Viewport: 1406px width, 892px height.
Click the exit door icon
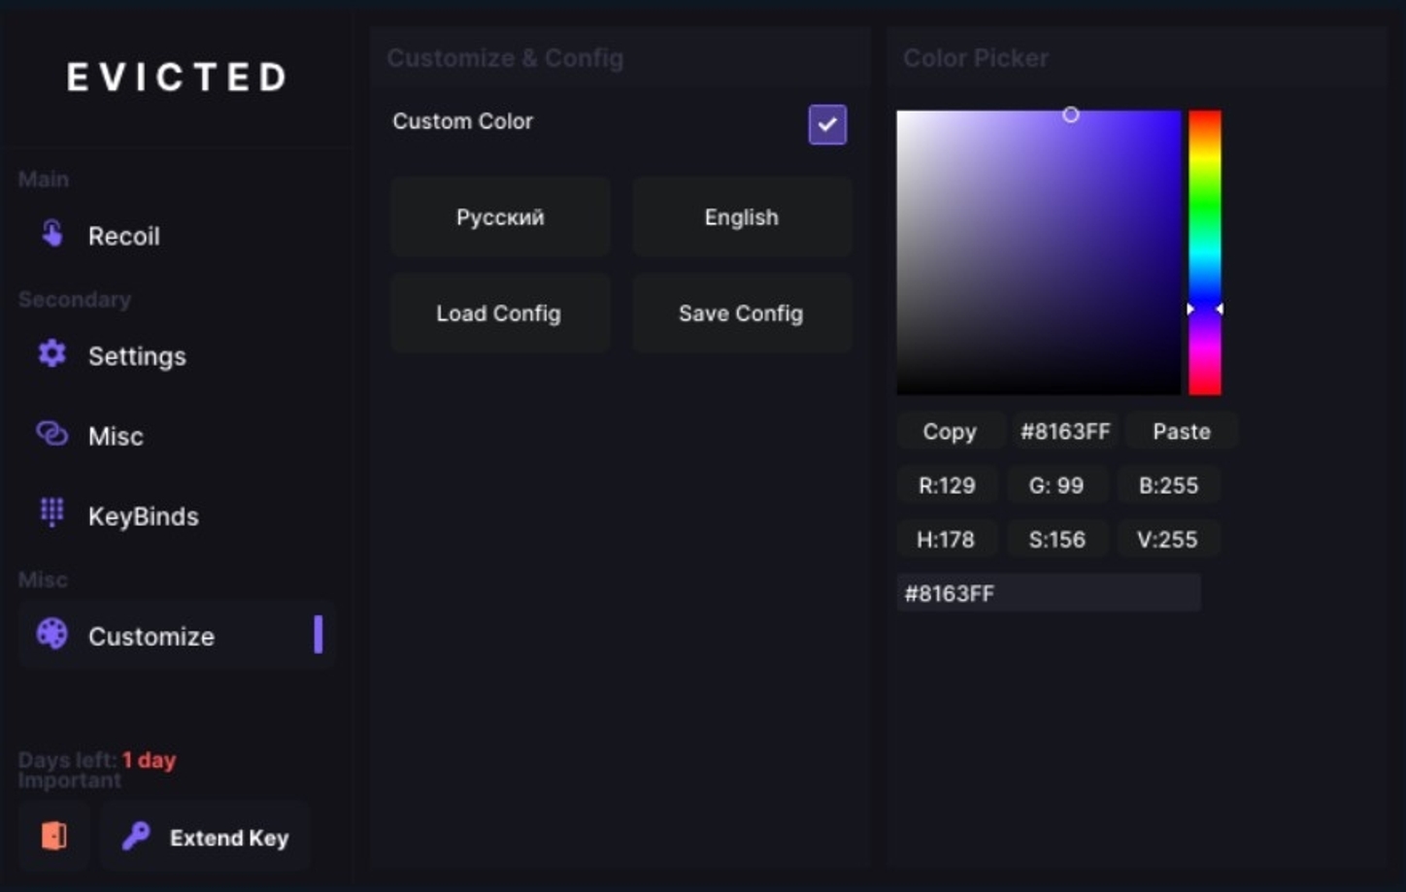[x=53, y=834]
